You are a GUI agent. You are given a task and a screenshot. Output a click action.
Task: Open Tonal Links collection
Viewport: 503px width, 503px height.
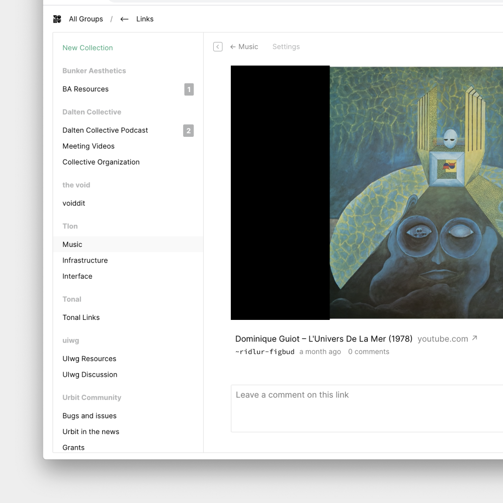tap(81, 317)
